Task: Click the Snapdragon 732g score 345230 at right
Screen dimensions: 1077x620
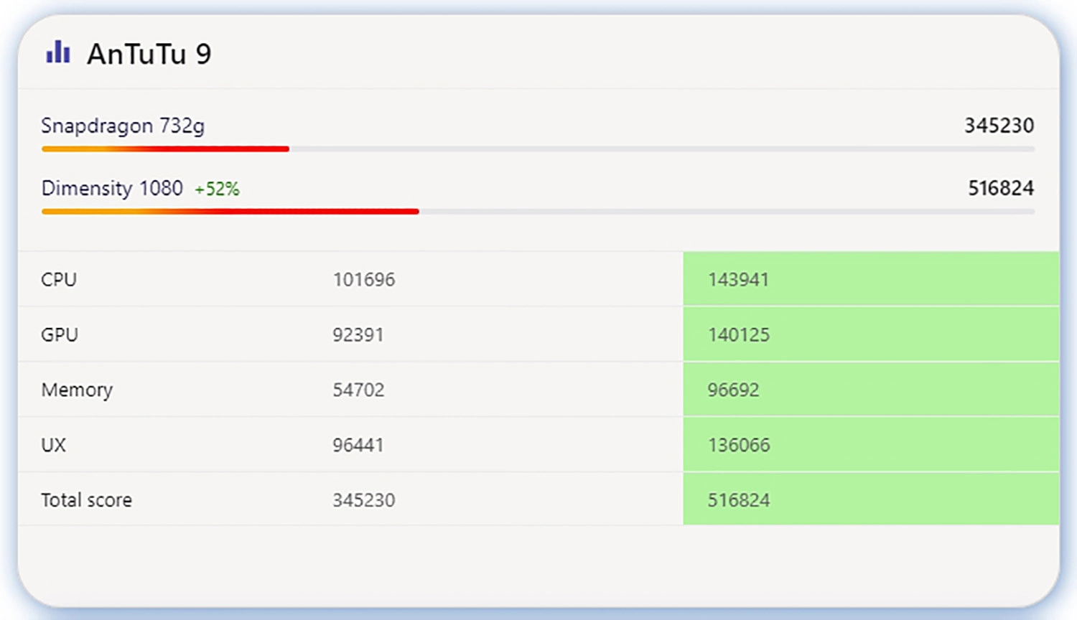Action: [999, 126]
